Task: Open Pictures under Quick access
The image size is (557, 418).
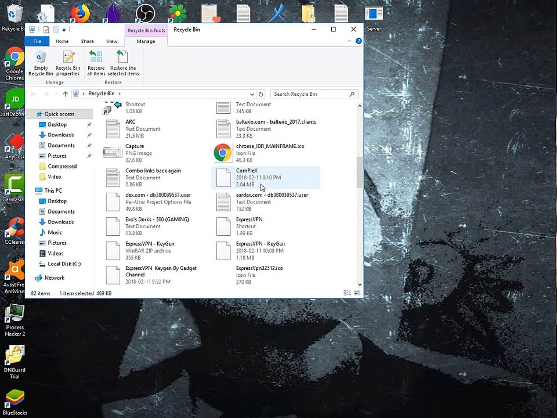Action: [x=57, y=156]
